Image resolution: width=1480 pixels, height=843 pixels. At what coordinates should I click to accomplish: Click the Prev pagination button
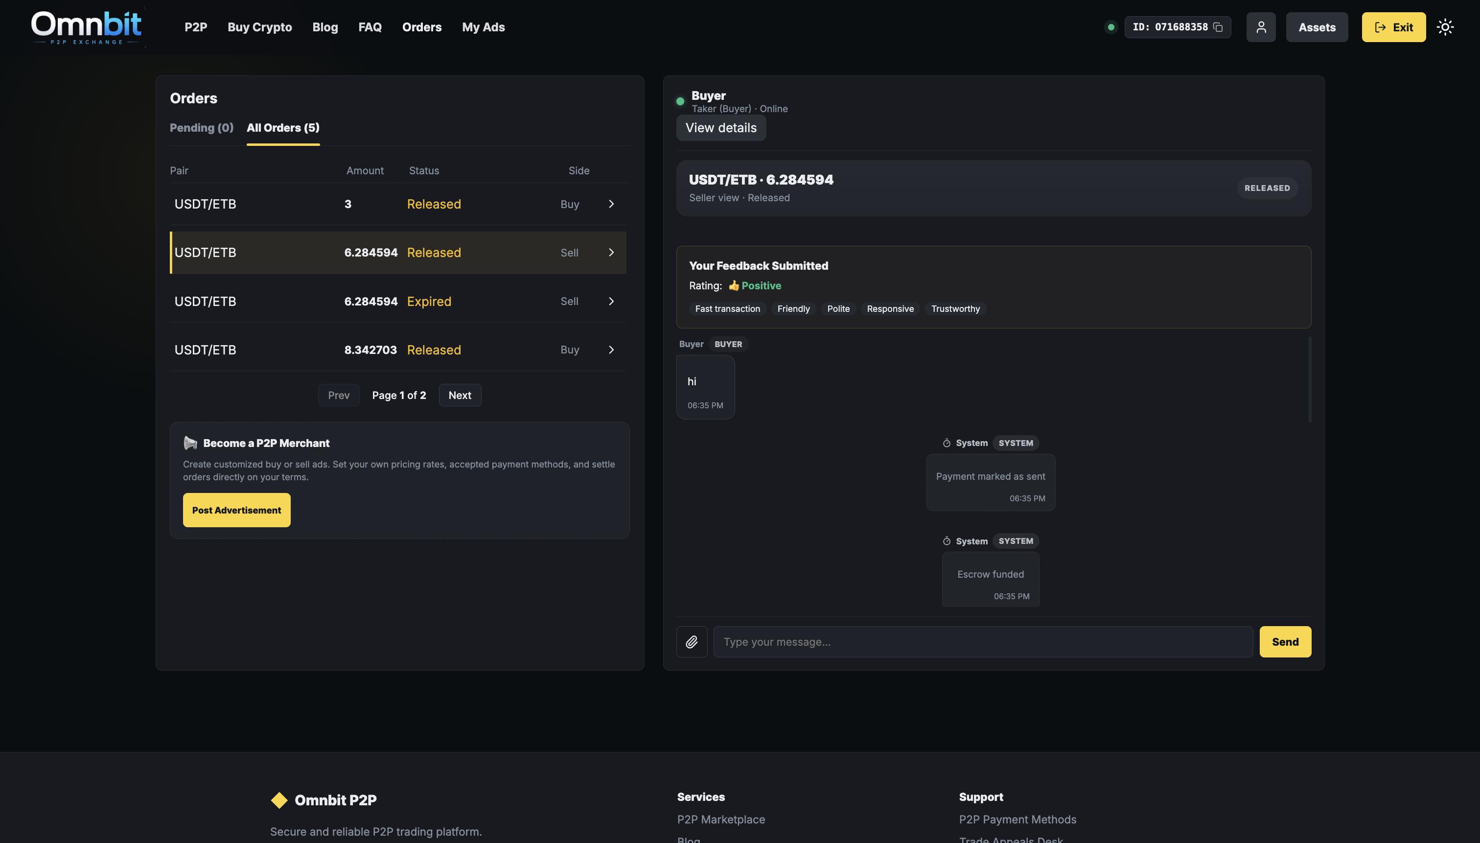339,396
